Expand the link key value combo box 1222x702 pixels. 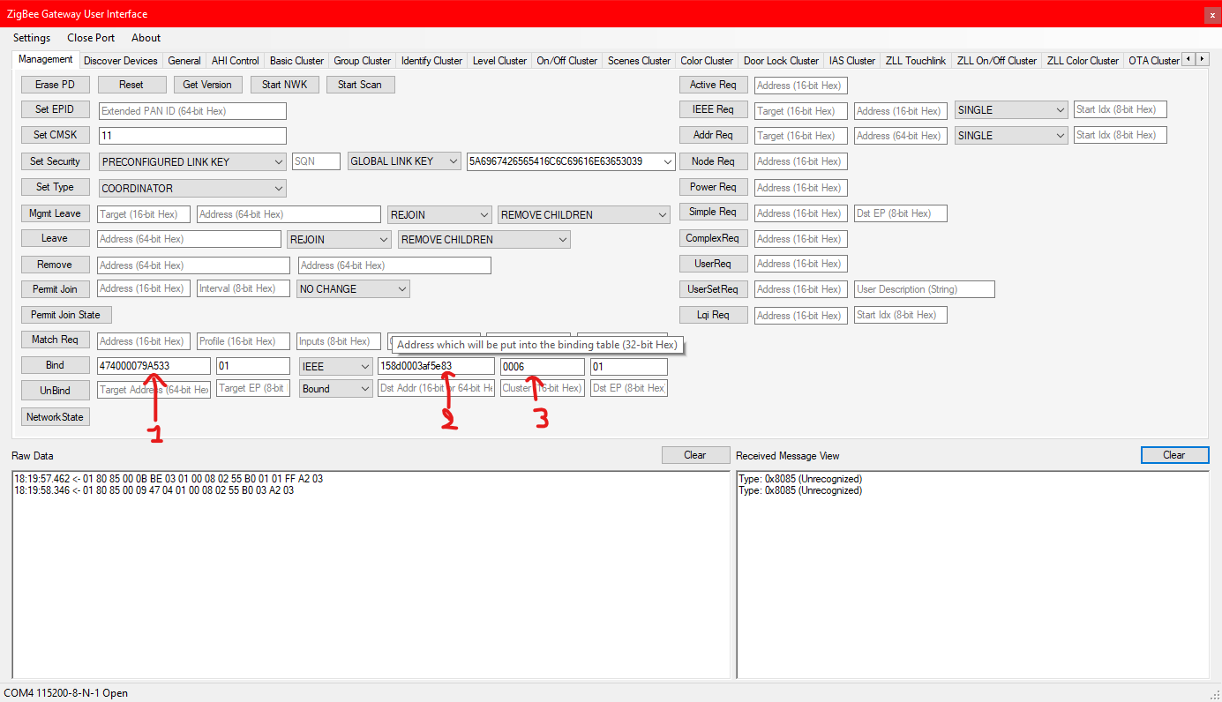pos(667,161)
